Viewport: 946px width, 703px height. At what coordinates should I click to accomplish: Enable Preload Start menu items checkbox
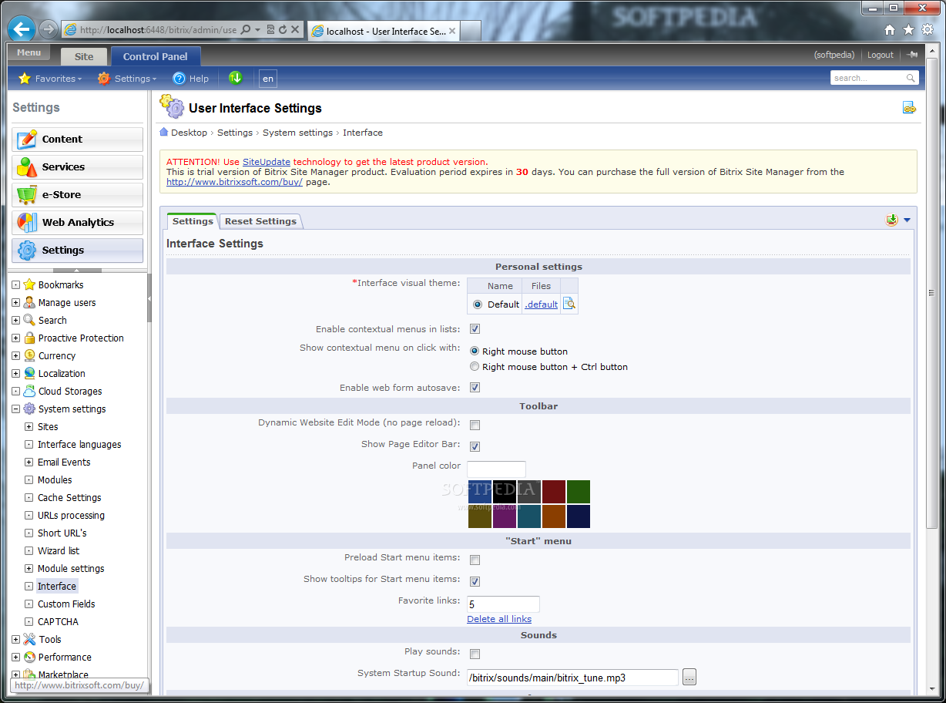pos(475,560)
